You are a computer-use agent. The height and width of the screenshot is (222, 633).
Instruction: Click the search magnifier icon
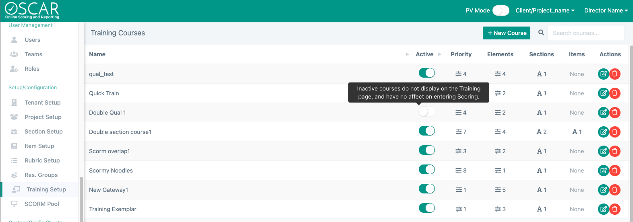coord(541,33)
